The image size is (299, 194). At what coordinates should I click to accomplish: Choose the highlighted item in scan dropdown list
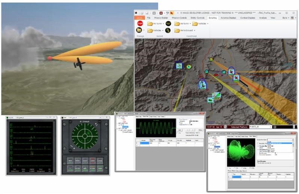(279, 143)
